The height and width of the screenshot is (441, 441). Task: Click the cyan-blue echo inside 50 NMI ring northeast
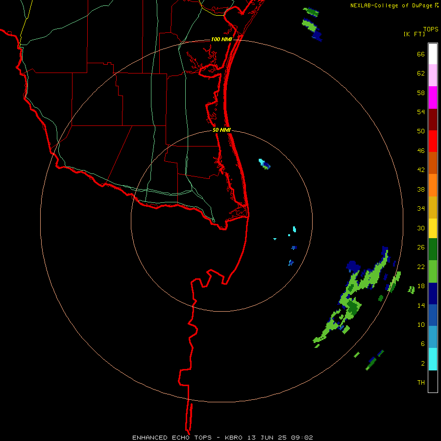tap(265, 164)
